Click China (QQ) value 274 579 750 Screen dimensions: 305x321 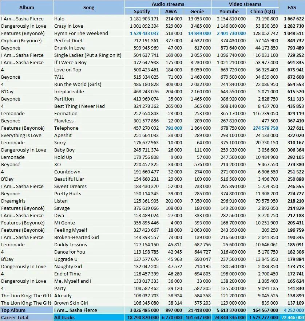[266, 128]
